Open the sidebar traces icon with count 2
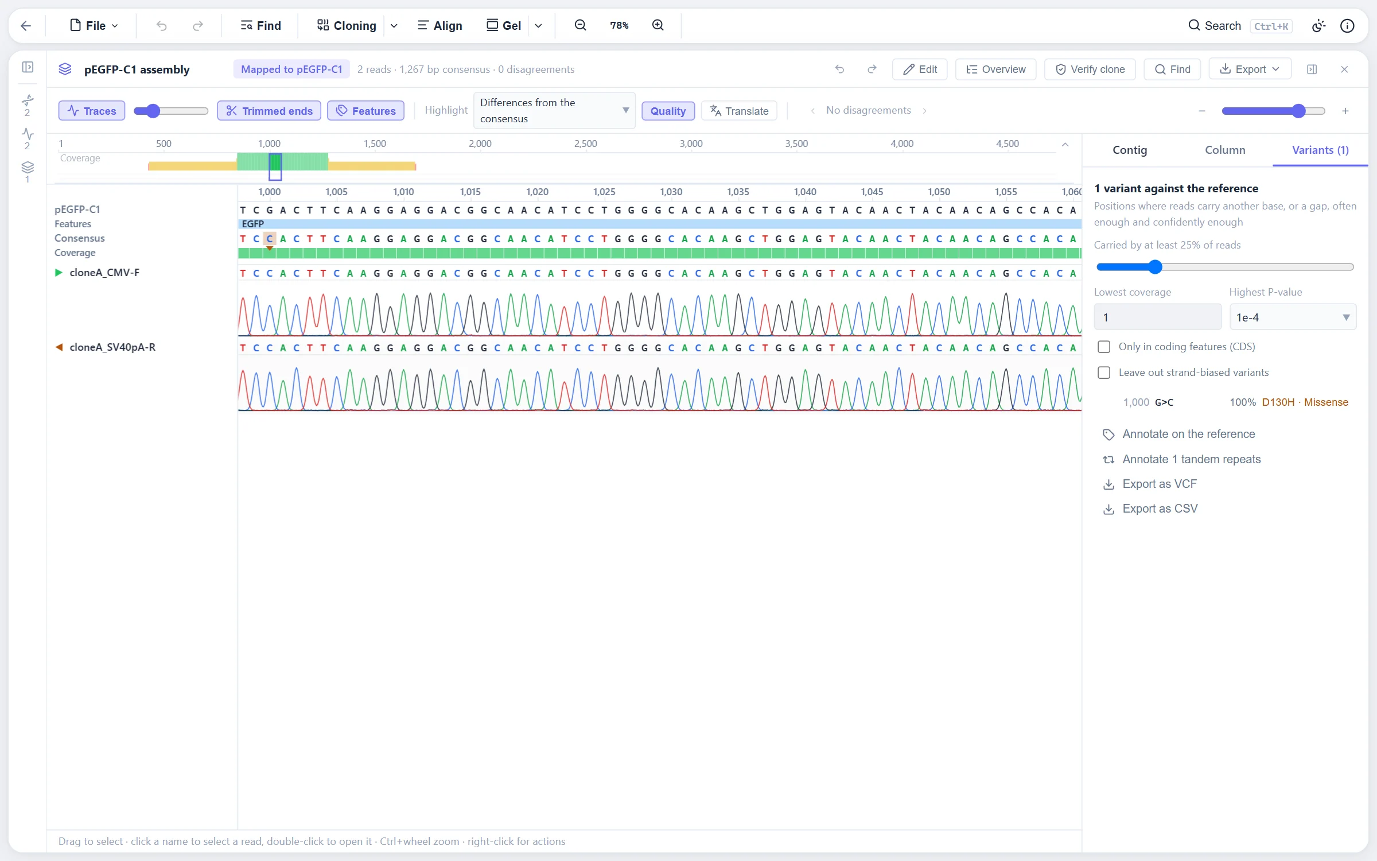The image size is (1377, 861). 28,139
